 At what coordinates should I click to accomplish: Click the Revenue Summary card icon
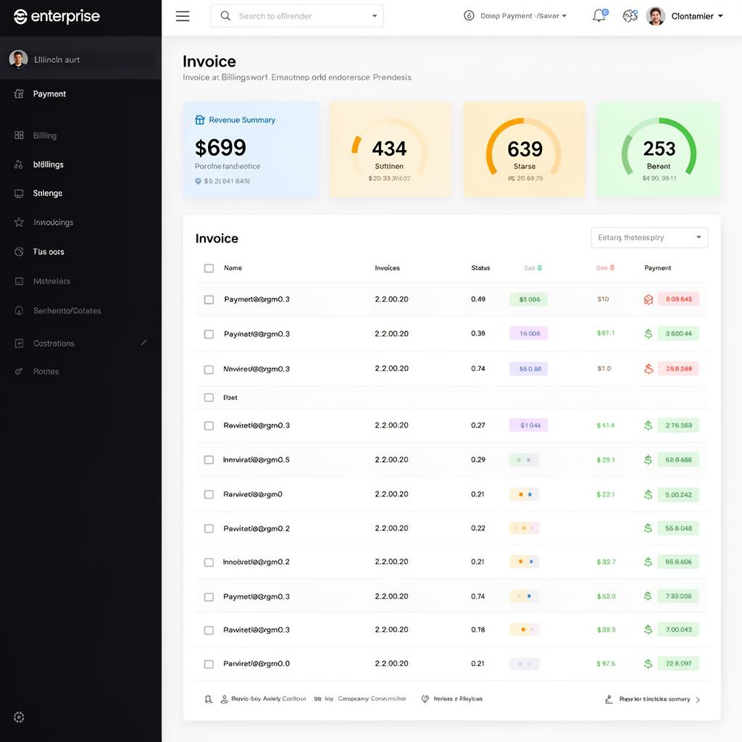click(200, 120)
